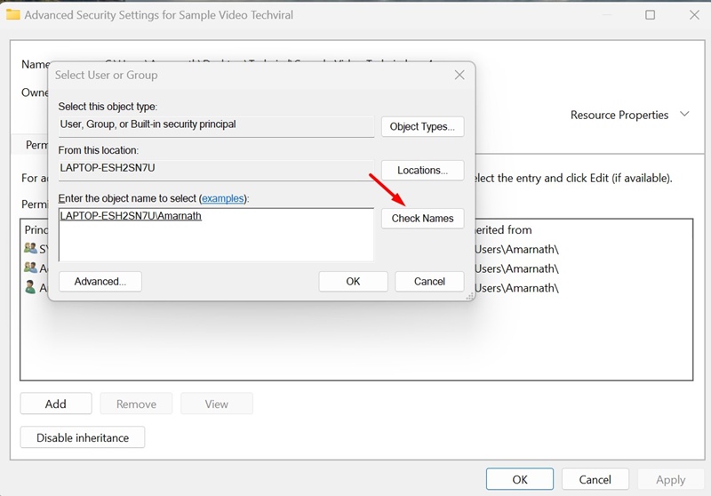Expand the Resource Properties chevron
This screenshot has width=711, height=496.
(684, 115)
